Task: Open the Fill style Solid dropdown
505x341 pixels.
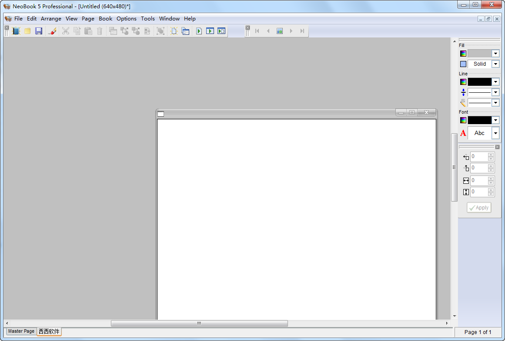Action: (495, 64)
